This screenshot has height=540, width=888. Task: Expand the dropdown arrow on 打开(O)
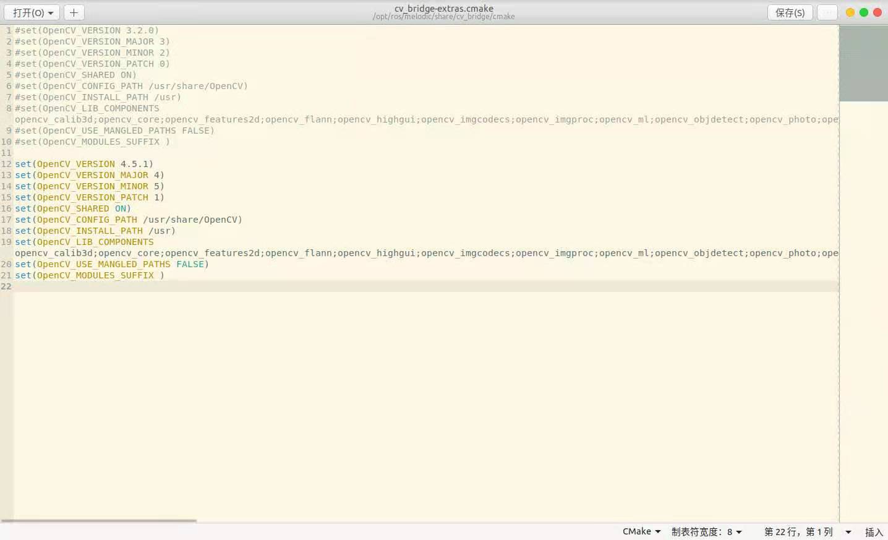[51, 12]
